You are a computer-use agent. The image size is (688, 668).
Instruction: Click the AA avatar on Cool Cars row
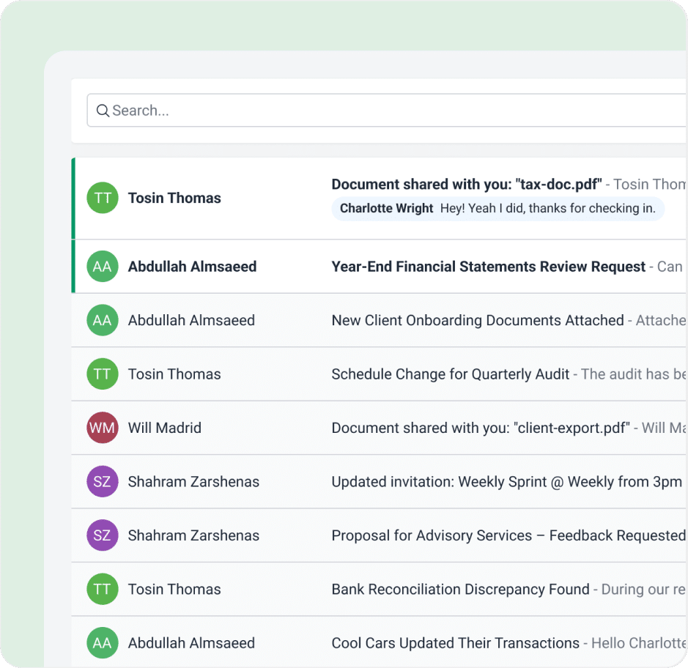(103, 643)
